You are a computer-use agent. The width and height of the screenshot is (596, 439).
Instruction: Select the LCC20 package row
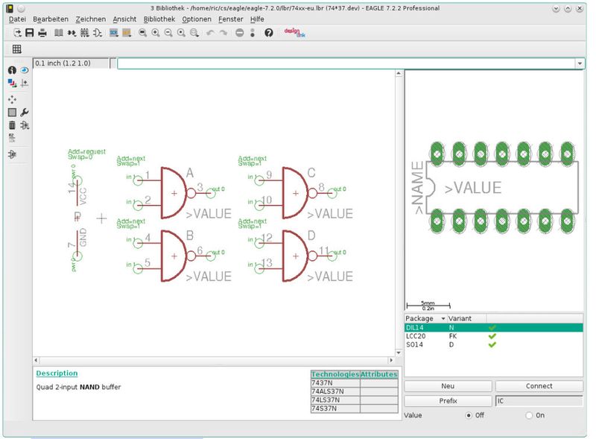tap(493, 336)
